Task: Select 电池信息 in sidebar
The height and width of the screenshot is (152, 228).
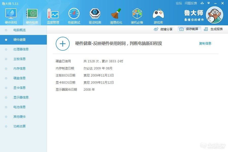Action: tap(23, 107)
